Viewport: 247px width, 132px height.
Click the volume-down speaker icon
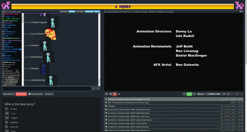[184, 94]
